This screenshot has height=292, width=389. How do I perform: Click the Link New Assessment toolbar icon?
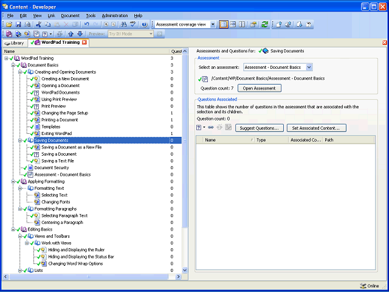point(36,34)
